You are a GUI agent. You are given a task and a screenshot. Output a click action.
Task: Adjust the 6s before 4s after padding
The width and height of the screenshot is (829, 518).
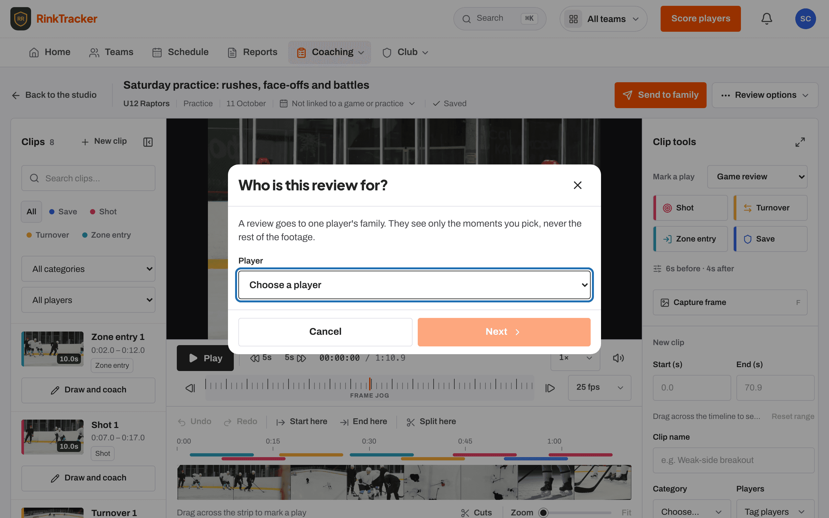(694, 269)
